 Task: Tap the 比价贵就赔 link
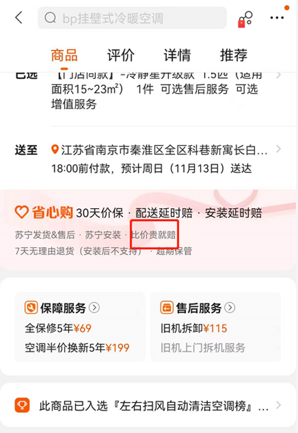[x=153, y=234]
